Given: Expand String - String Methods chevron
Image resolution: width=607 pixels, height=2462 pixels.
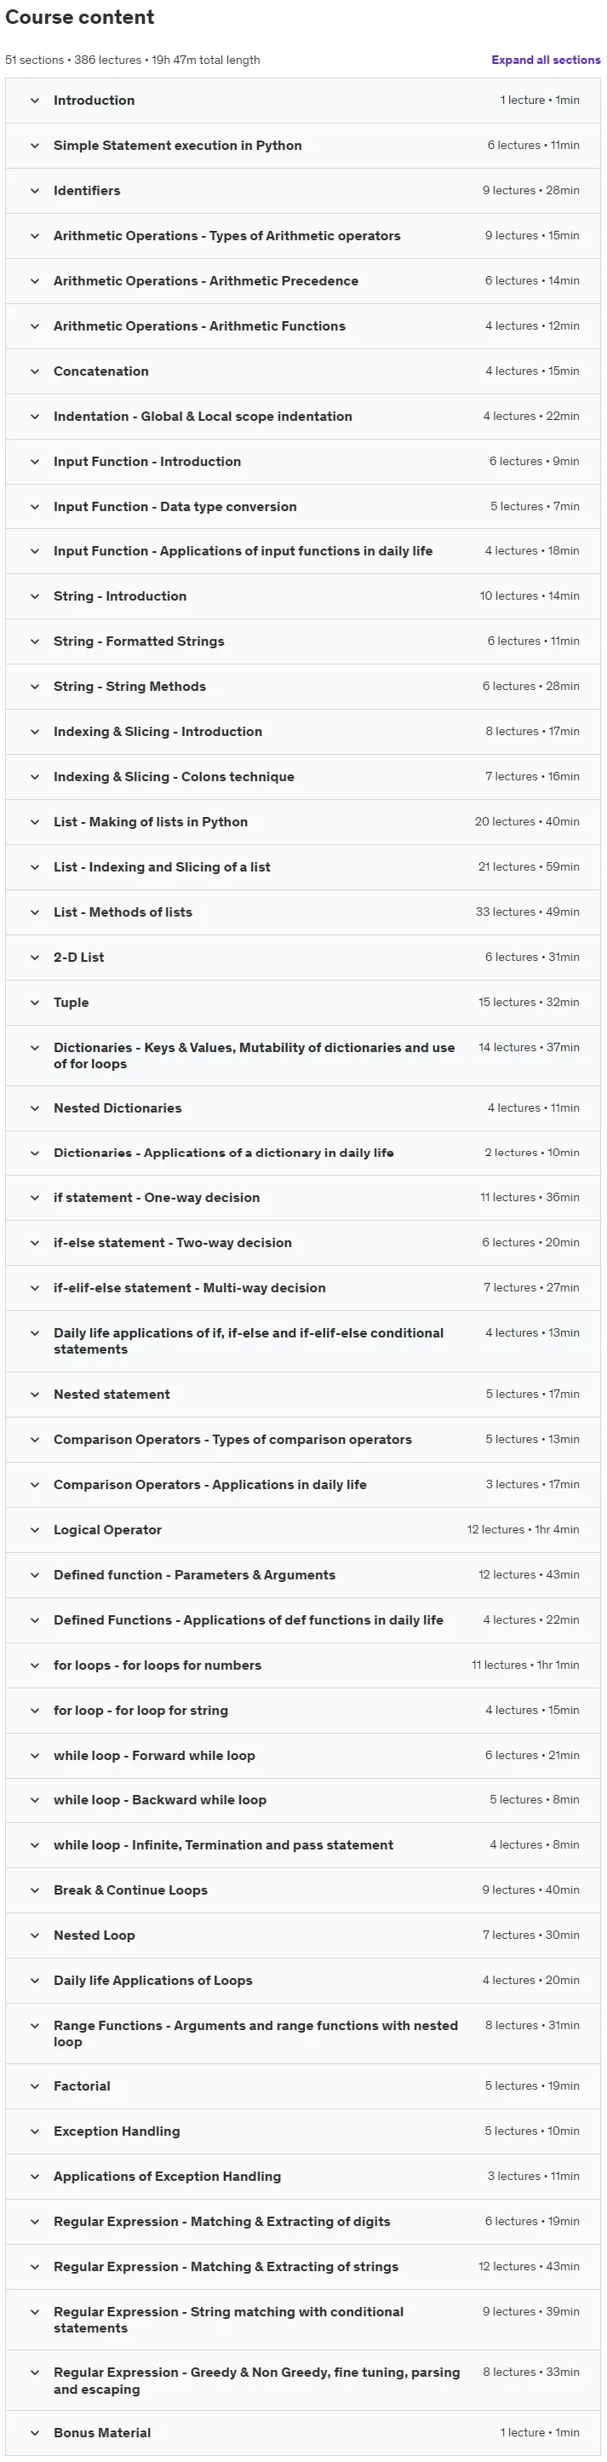Looking at the screenshot, I should pos(34,687).
